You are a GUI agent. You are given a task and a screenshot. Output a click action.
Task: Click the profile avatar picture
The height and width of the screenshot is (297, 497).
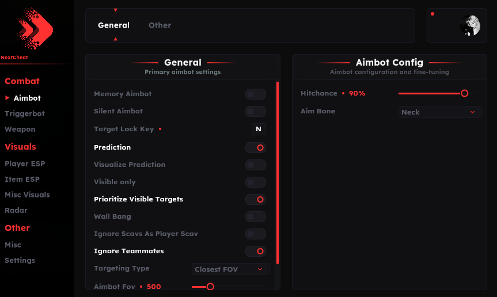[470, 25]
